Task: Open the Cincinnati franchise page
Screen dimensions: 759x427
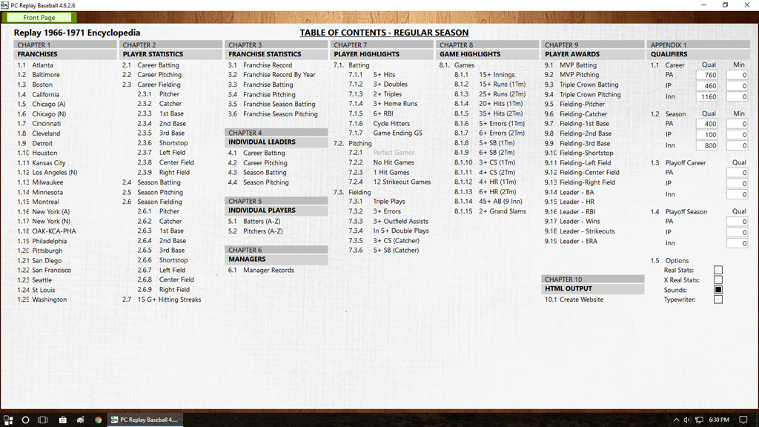Action: coord(47,124)
